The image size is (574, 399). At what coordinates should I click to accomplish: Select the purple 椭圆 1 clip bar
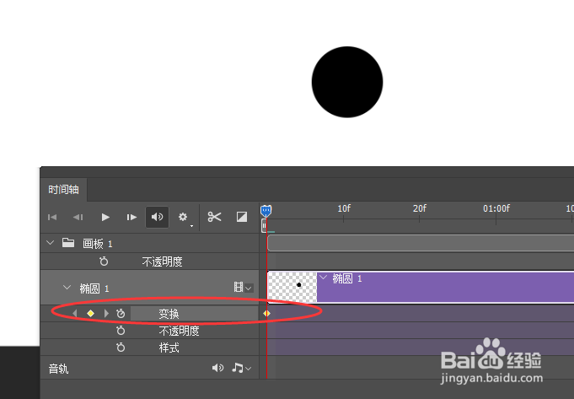[x=445, y=287]
